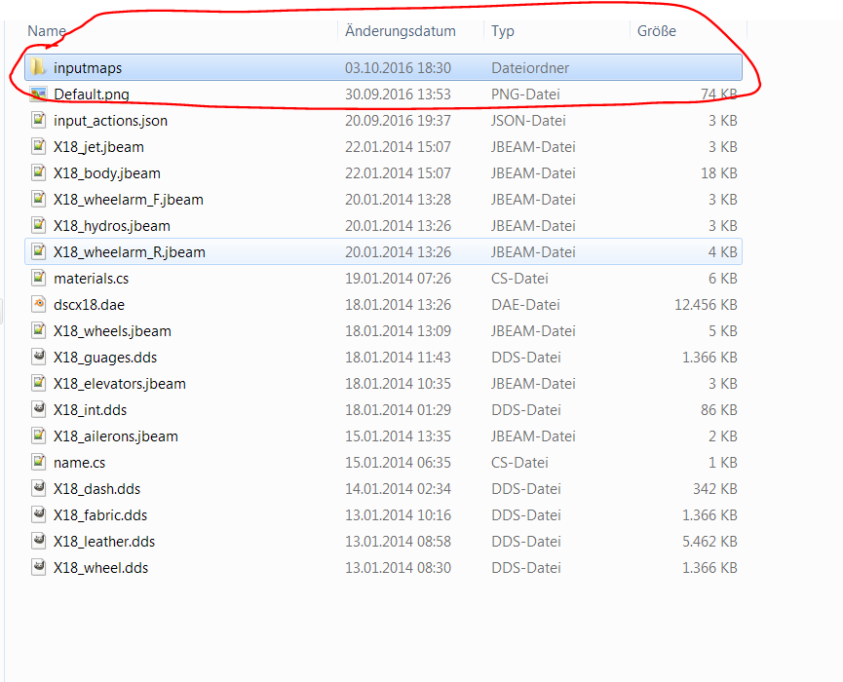Click the 18 KB size of X18_body.jbeam
Viewport: 843px width, 682px height.
(x=719, y=173)
